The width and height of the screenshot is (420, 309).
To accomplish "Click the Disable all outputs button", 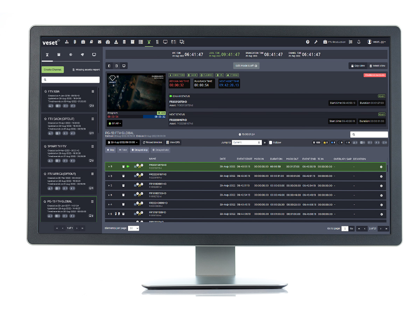I will pos(375,75).
